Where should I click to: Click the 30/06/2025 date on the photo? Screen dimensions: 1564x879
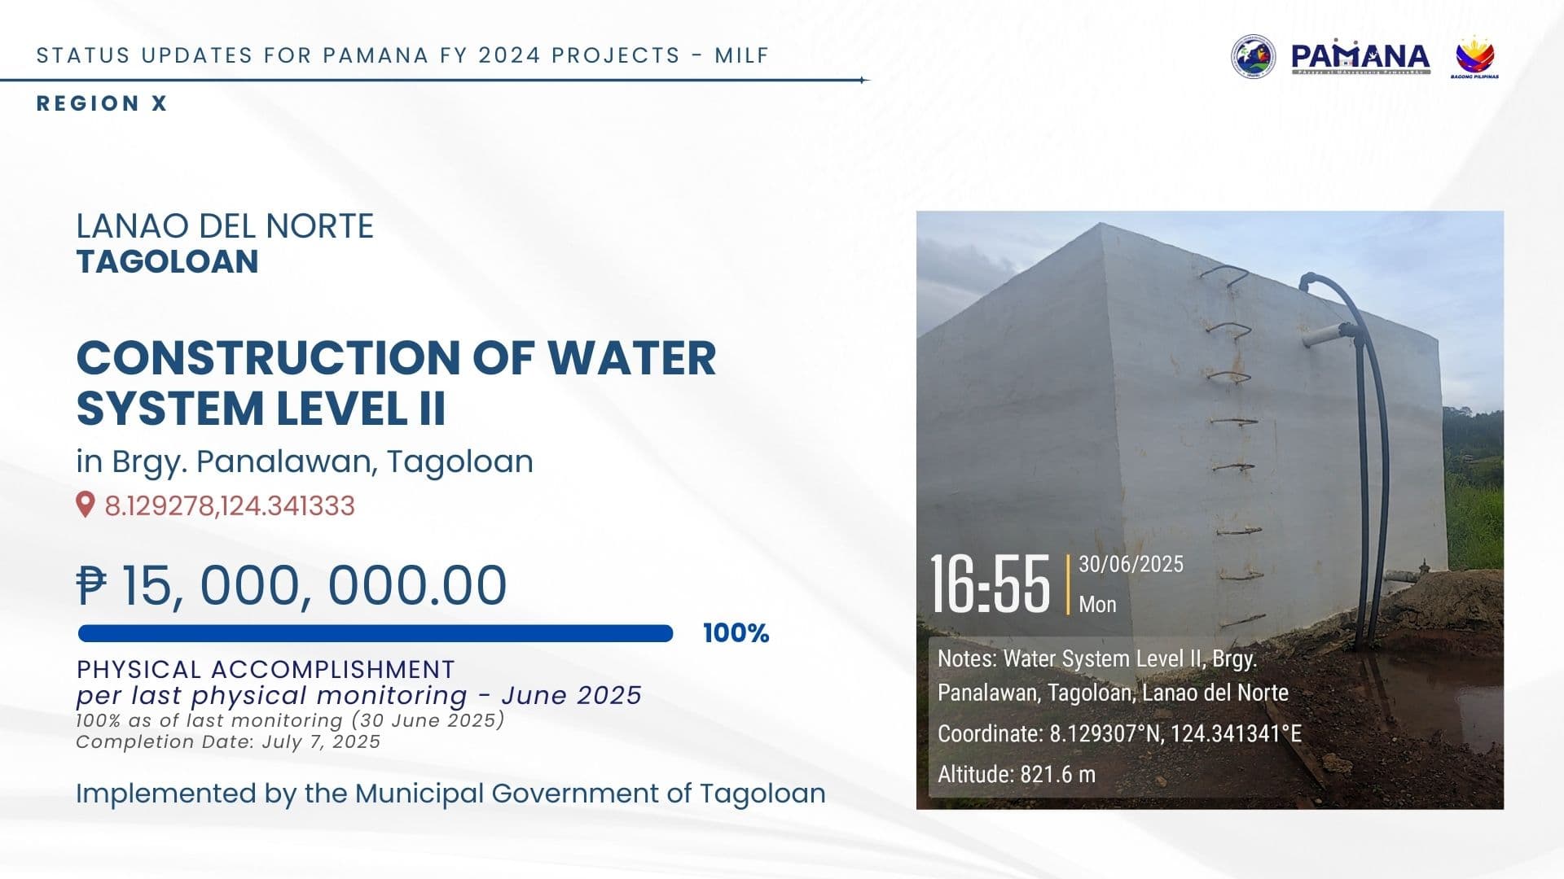(x=1131, y=564)
